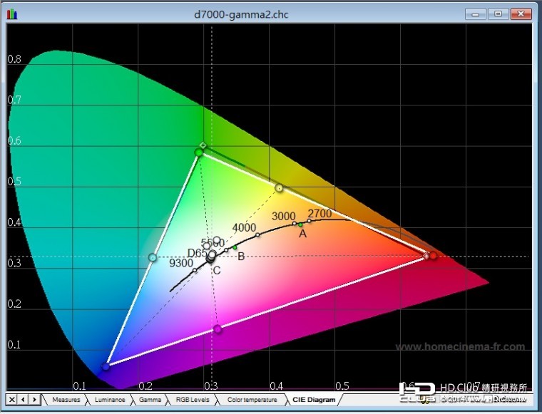Viewport: 542px width, 414px height.
Task: Select the blue primary measurement point
Action: click(x=106, y=366)
